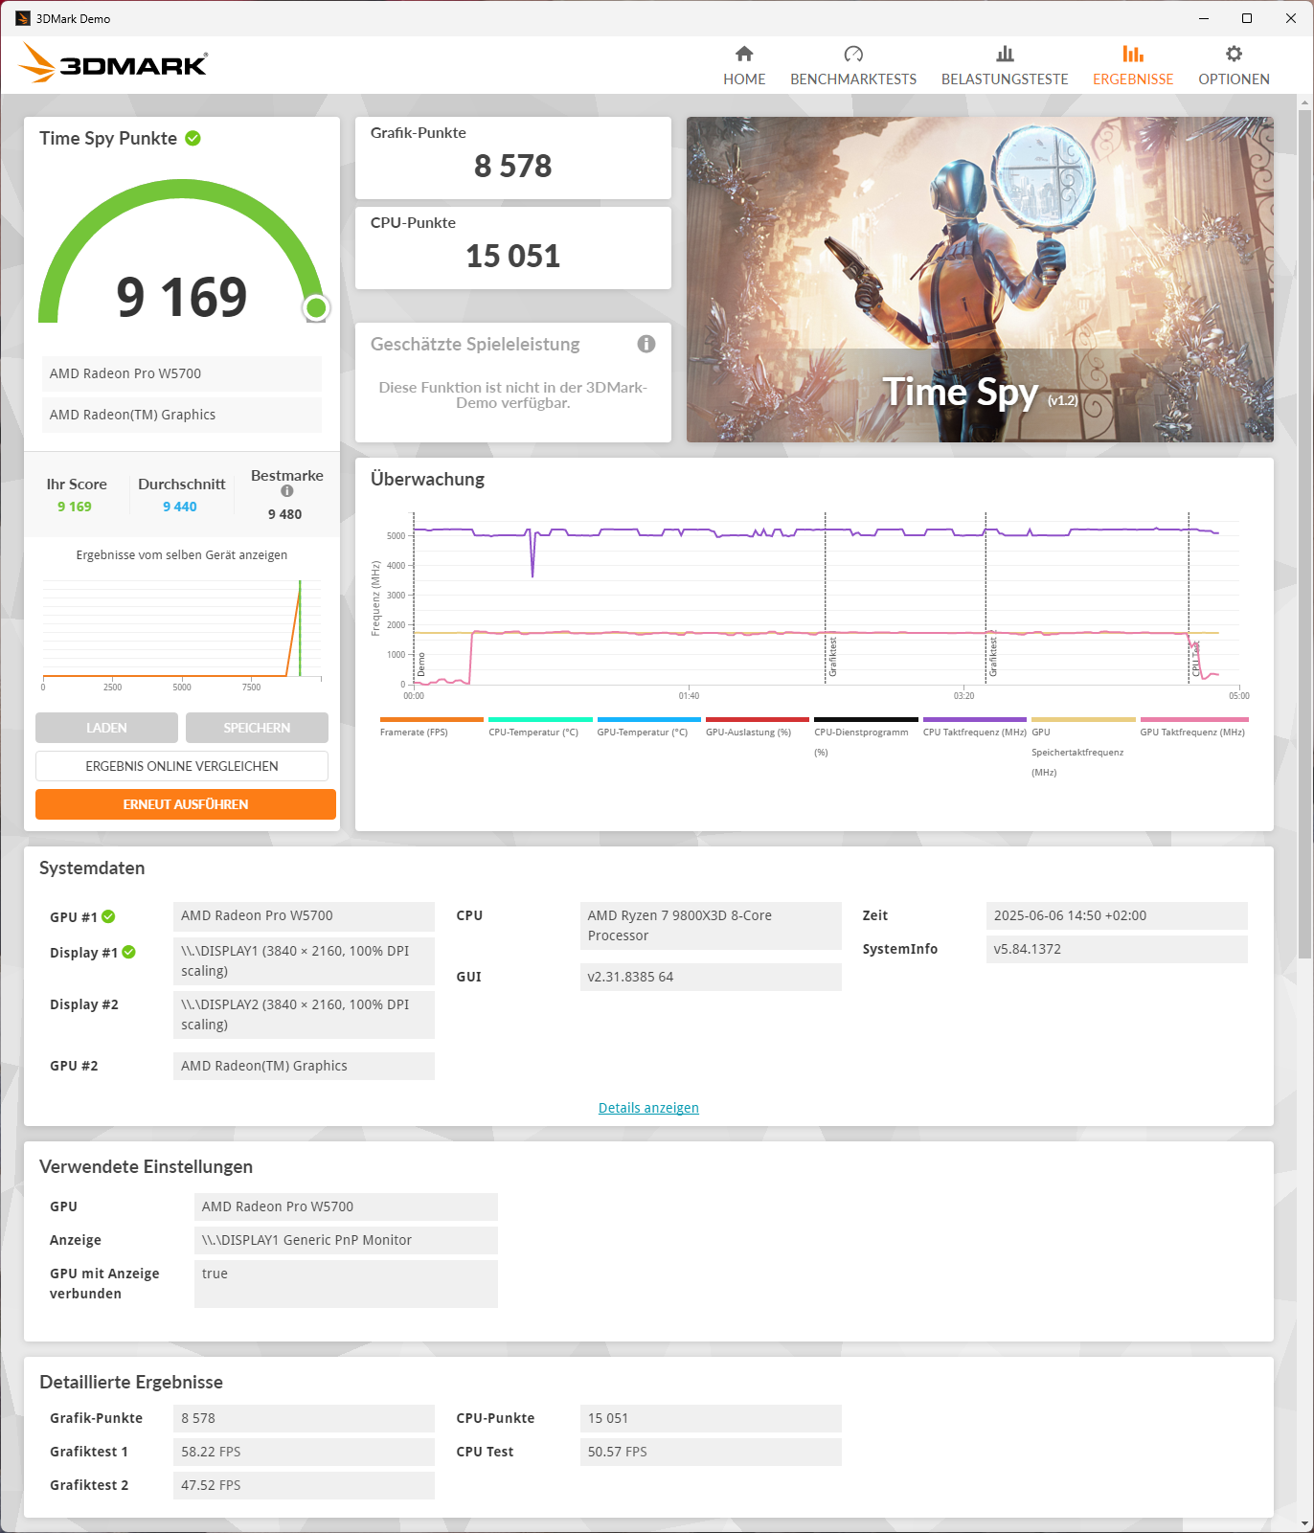Click the score gauge indicator knob

[x=316, y=307]
